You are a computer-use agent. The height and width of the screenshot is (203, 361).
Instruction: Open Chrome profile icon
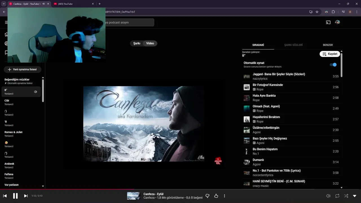pos(350,12)
